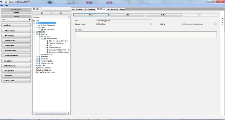
Task: Open the Building dropdown list
Action: coord(215,24)
